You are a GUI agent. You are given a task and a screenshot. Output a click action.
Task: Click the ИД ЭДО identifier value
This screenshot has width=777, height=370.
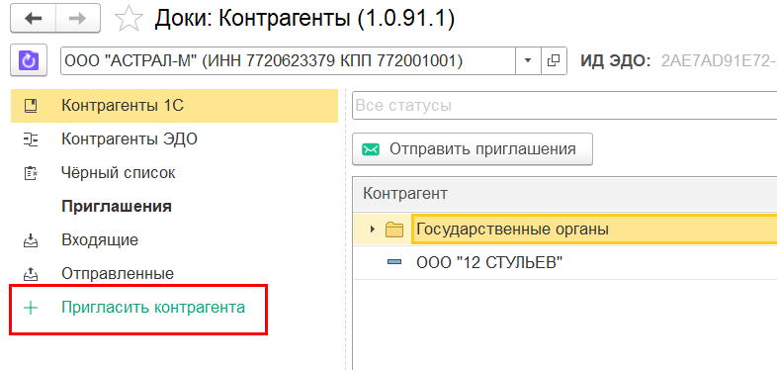click(x=719, y=61)
